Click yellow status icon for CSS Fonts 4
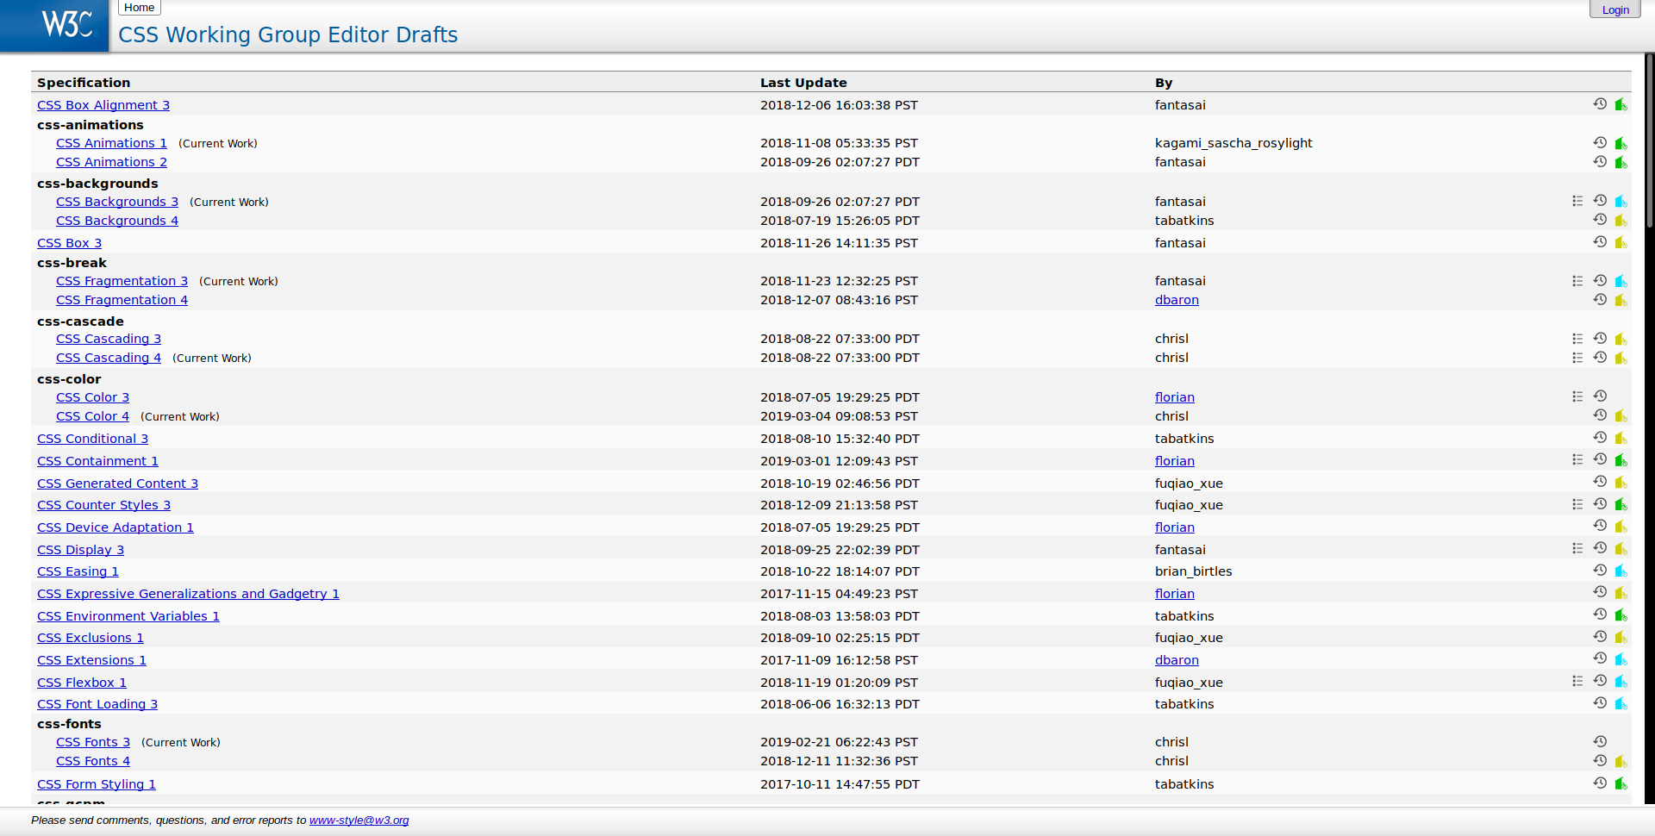This screenshot has width=1655, height=836. (1621, 761)
